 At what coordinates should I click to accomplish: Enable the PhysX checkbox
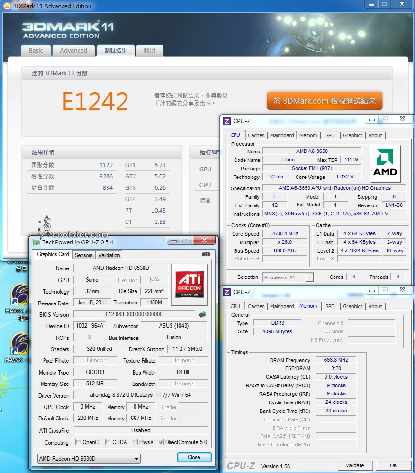pyautogui.click(x=135, y=442)
